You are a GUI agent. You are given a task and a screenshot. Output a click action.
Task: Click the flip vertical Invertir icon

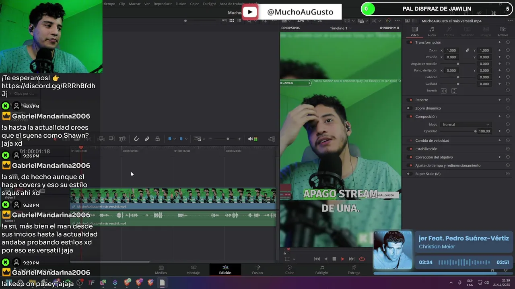coord(454,91)
